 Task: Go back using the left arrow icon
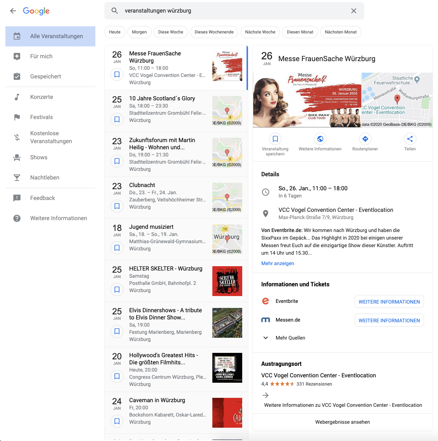click(13, 11)
